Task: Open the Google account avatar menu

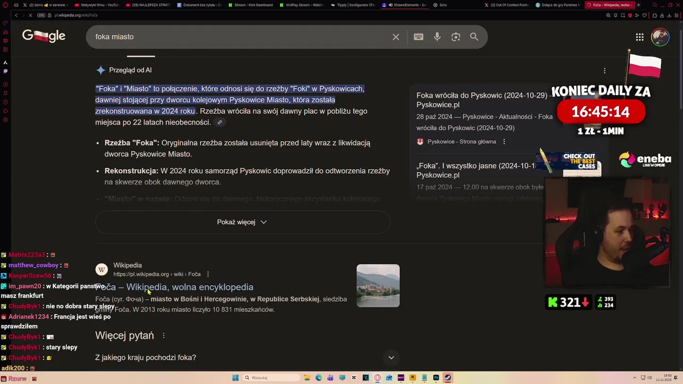Action: coord(660,37)
